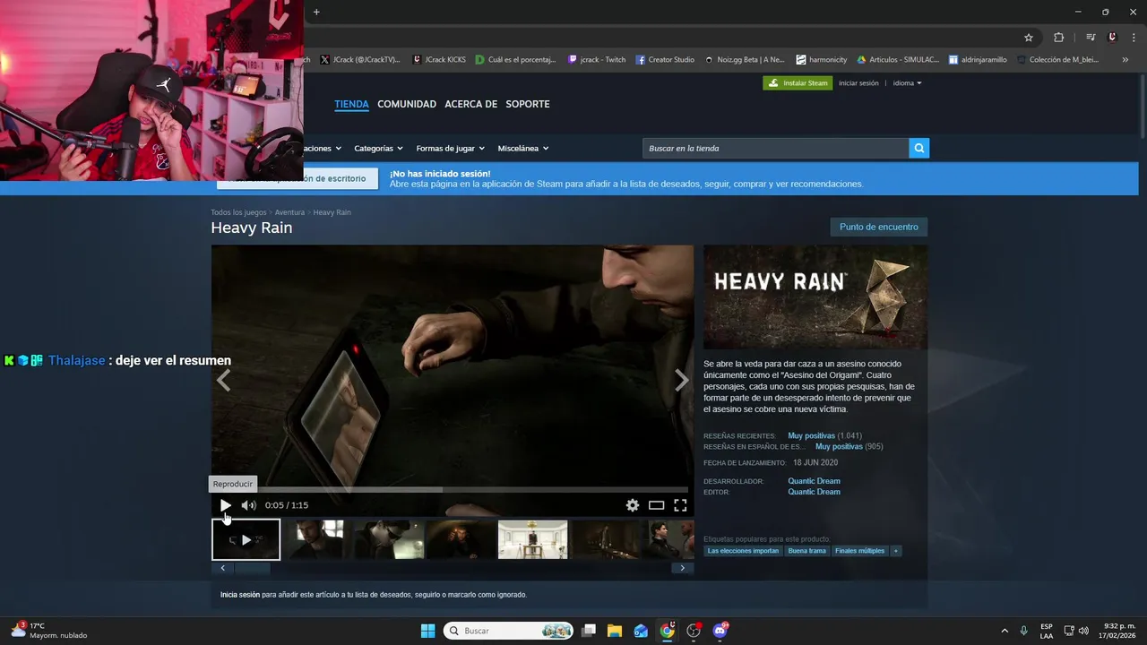Open the SOPORTE tab
This screenshot has width=1147, height=645.
click(528, 104)
